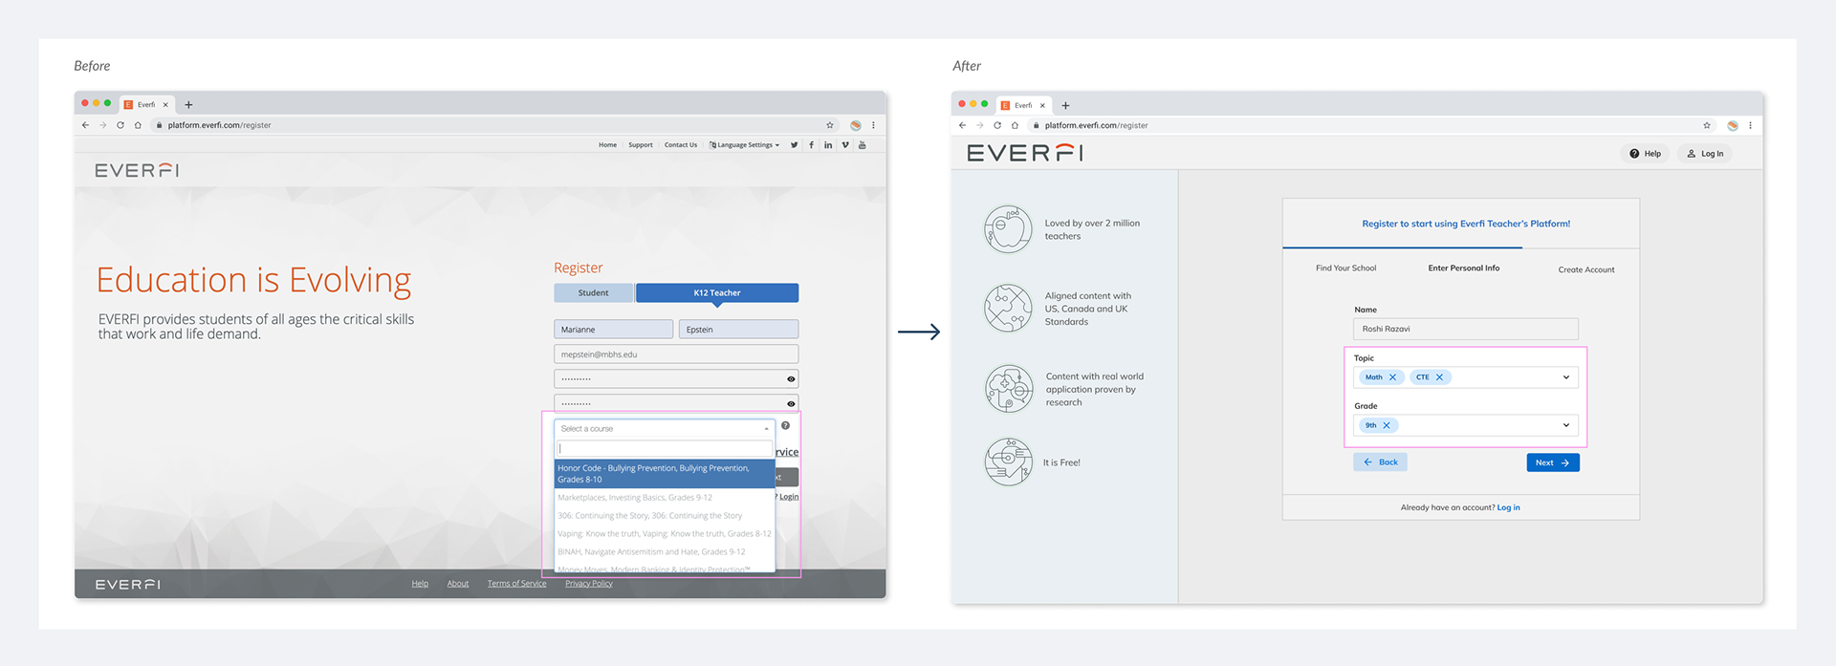
Task: Open browser three-dot menu in After window
Action: pyautogui.click(x=1750, y=125)
